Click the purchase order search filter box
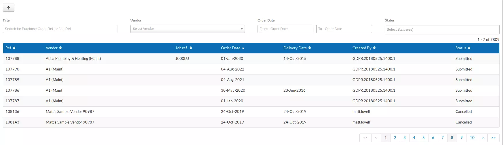 (x=60, y=29)
